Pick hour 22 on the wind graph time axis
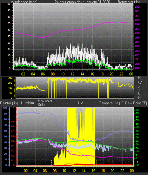 click(x=121, y=74)
